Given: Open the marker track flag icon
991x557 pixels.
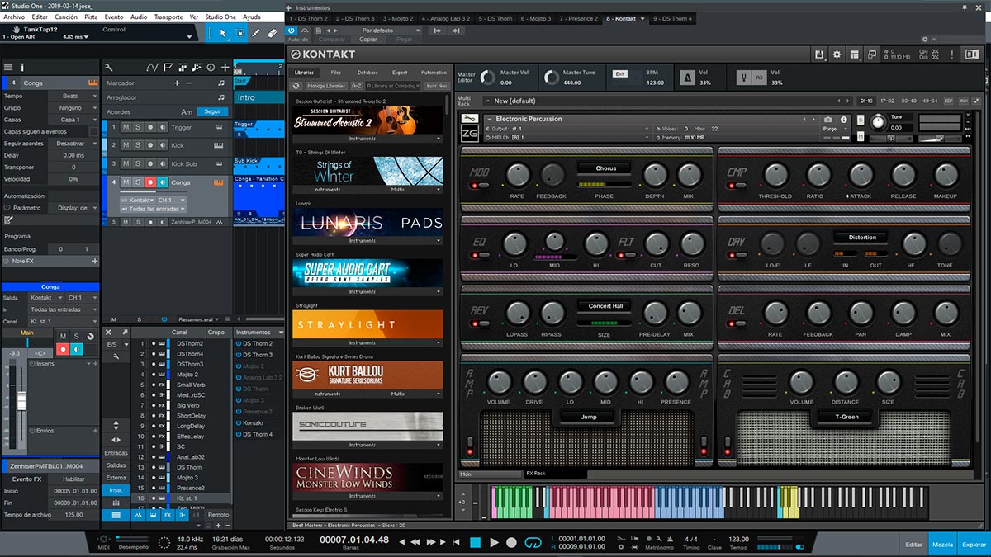Looking at the screenshot, I should tap(168, 67).
